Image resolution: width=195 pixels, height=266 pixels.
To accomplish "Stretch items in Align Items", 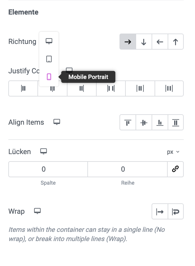I will pyautogui.click(x=176, y=123).
